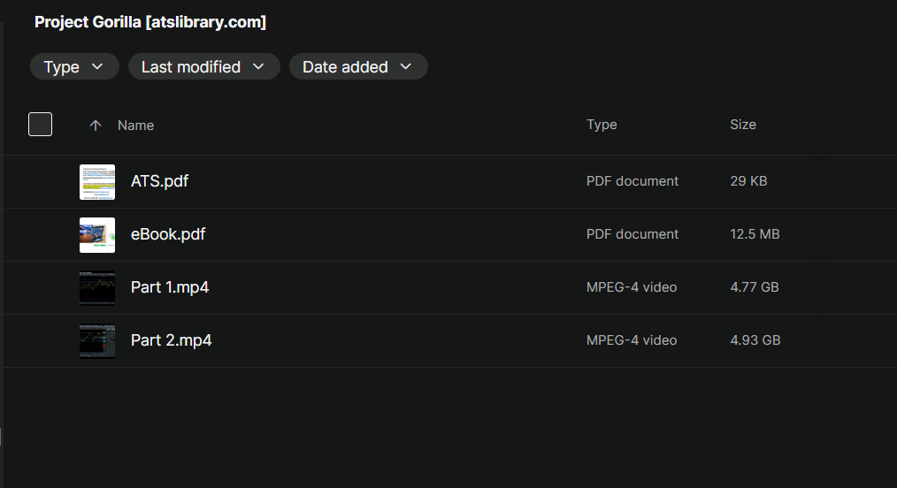The image size is (897, 488).
Task: Open the file named ATS.pdf
Action: tap(159, 181)
